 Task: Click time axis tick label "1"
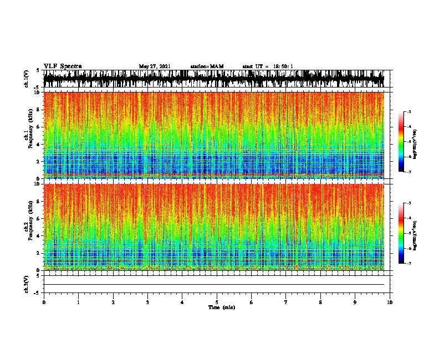pos(78,302)
